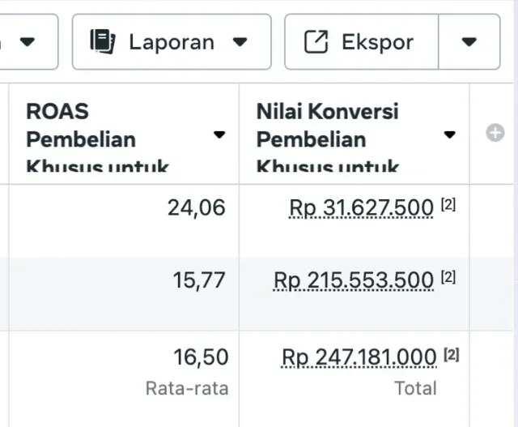
Task: Add a new column with the plus icon
Action: [495, 134]
